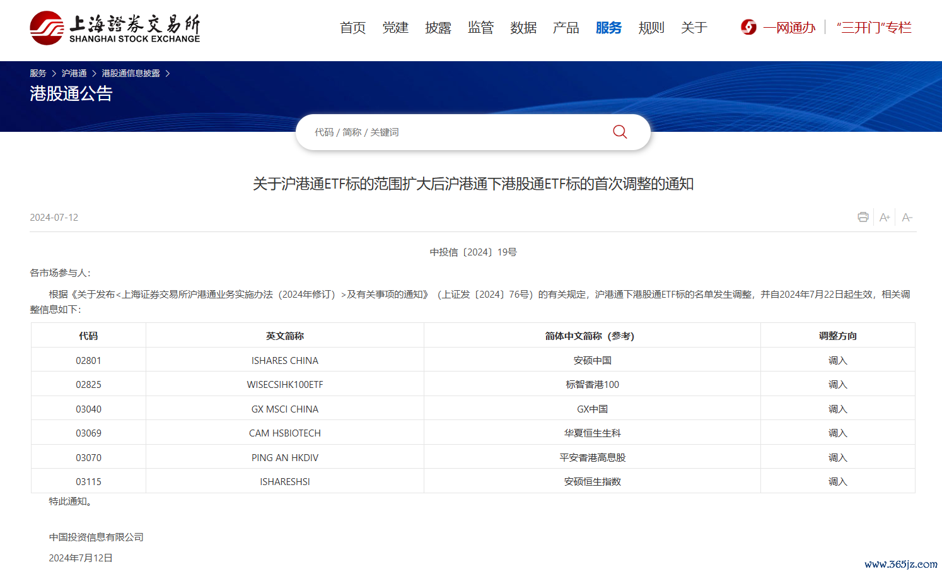Open the 数据 menu
The height and width of the screenshot is (574, 942).
[523, 28]
